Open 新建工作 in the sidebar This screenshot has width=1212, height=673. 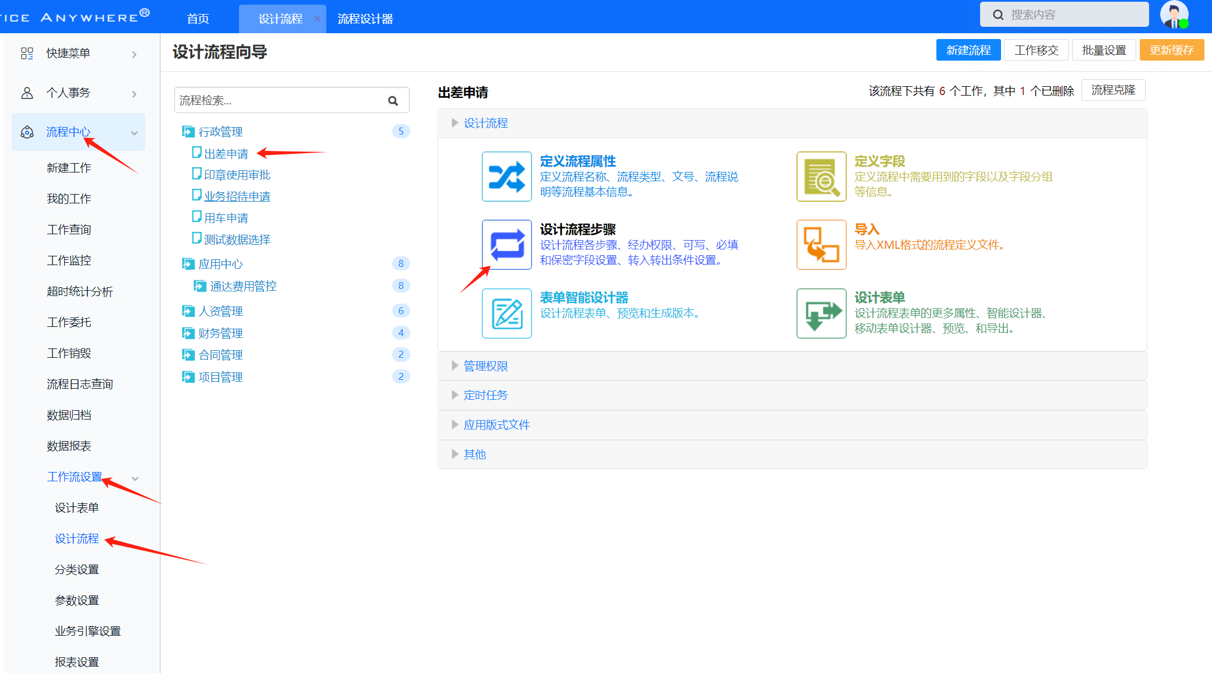click(x=69, y=168)
